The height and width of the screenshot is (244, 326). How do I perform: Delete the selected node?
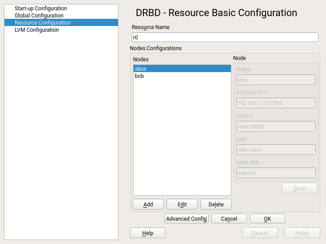[216, 205]
